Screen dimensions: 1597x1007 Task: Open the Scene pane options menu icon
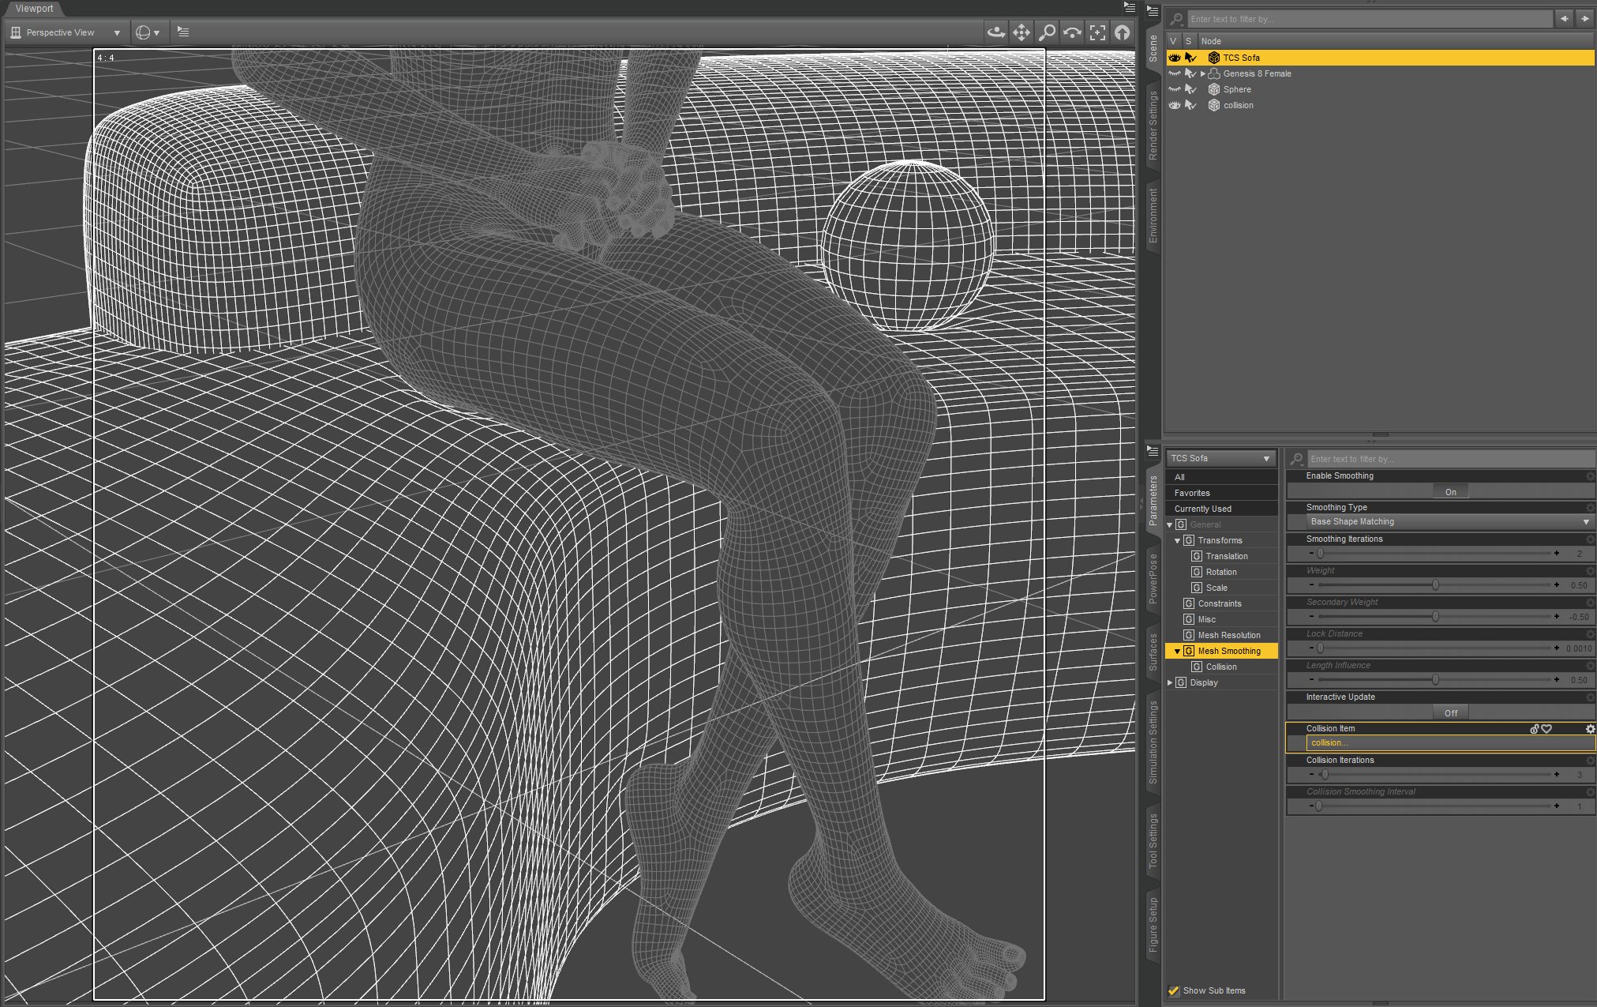click(x=1153, y=12)
